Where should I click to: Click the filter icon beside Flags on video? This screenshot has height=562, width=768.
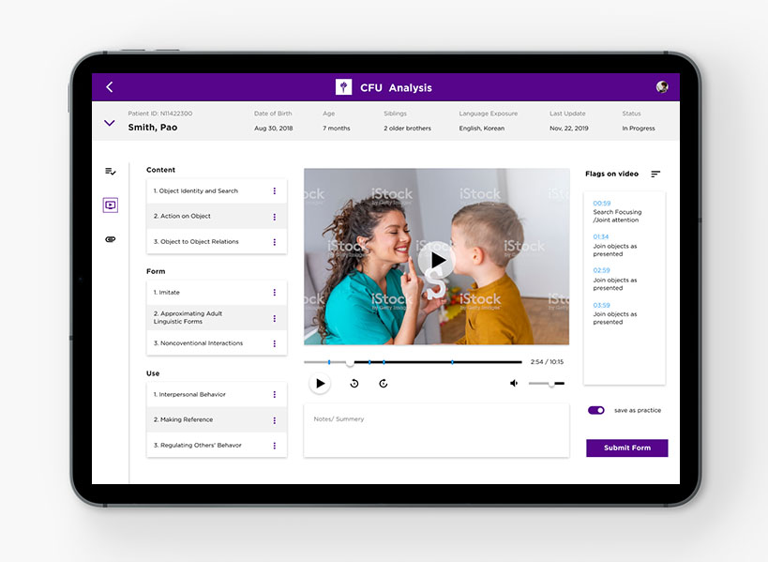click(655, 174)
